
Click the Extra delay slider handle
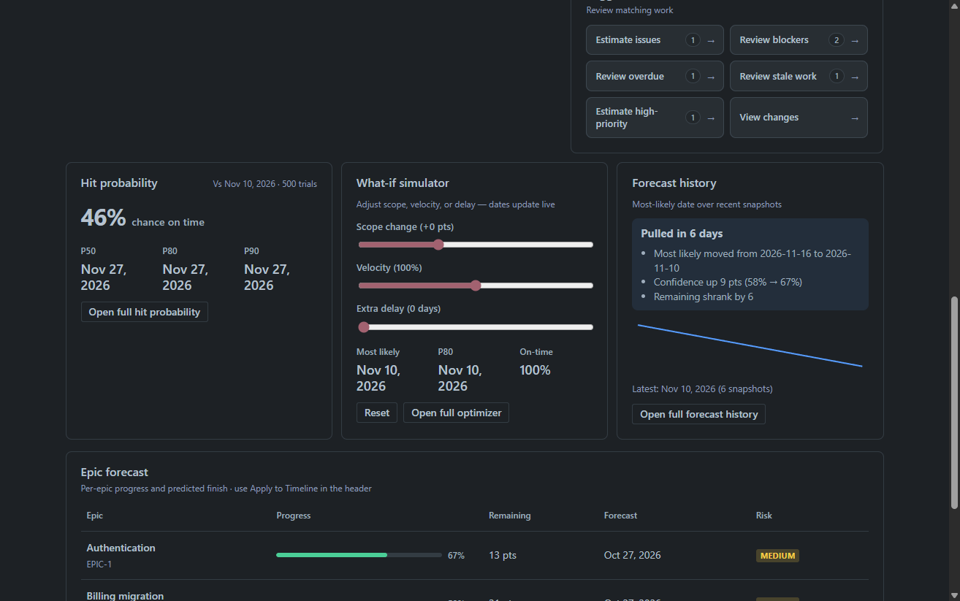(364, 327)
